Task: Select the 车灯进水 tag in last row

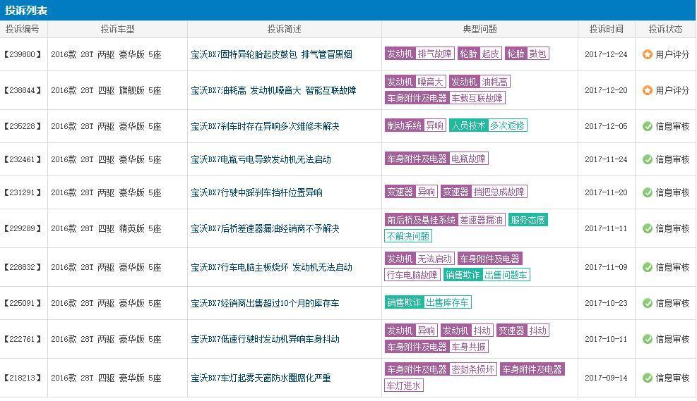Action: tap(404, 385)
